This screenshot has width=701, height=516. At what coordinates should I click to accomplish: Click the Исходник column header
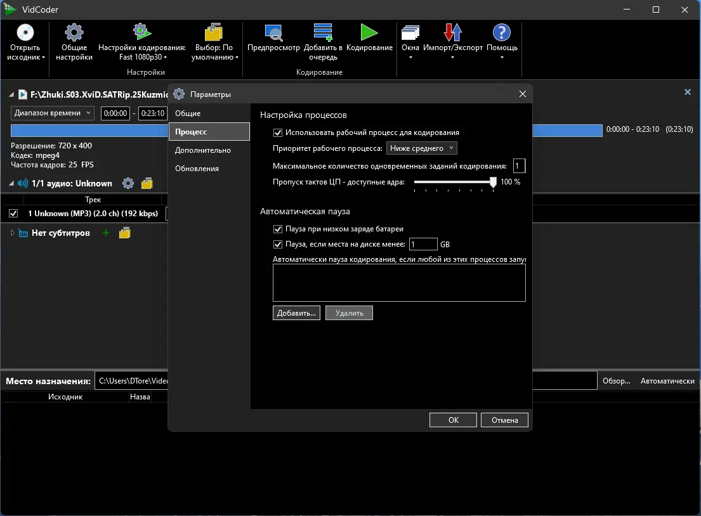[x=65, y=397]
